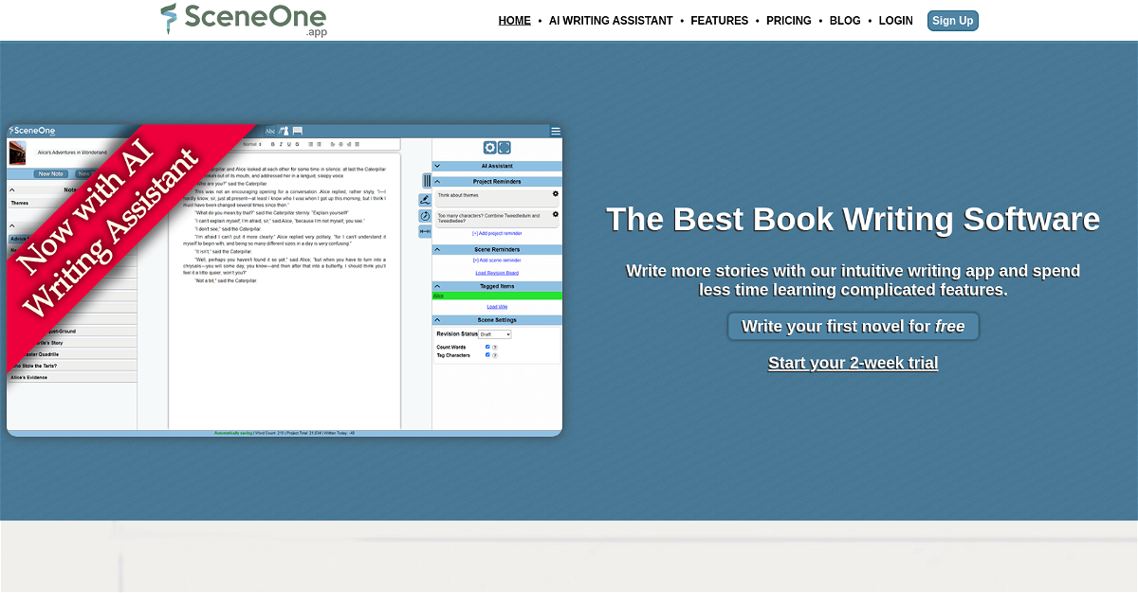Click the vertical bars panel handle icon
This screenshot has height=593, width=1138.
[427, 181]
